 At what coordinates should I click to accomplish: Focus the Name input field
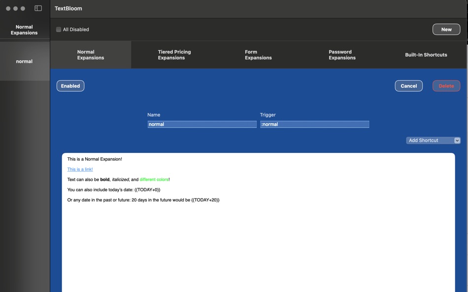pyautogui.click(x=202, y=124)
